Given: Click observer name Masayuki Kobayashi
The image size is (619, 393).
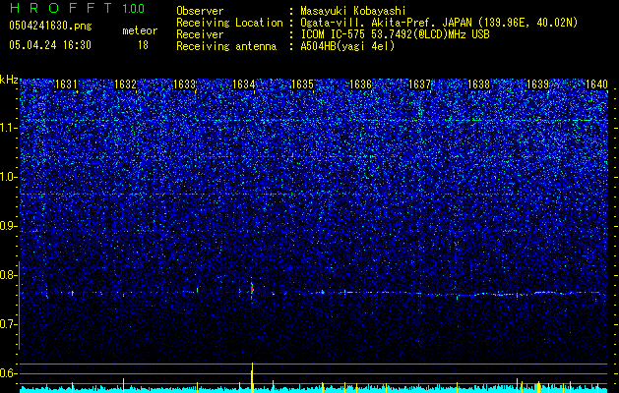Looking at the screenshot, I should 353,11.
